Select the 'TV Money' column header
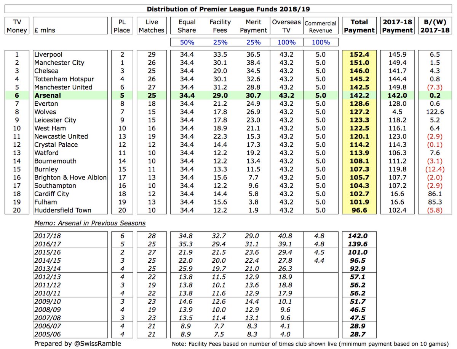This screenshot has height=349, width=457. tap(17, 26)
